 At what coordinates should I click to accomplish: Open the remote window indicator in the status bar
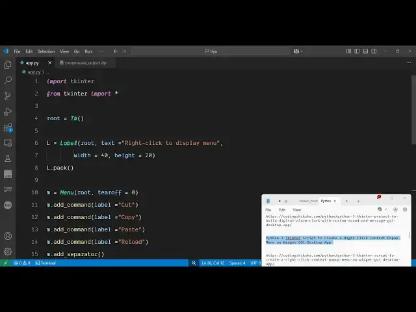point(5,263)
